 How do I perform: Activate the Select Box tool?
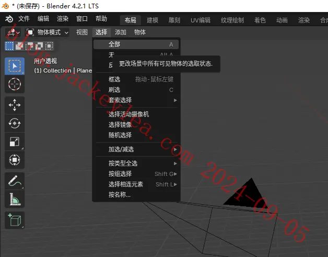[15, 66]
